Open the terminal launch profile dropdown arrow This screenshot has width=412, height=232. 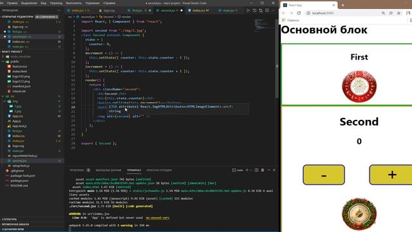pos(251,170)
